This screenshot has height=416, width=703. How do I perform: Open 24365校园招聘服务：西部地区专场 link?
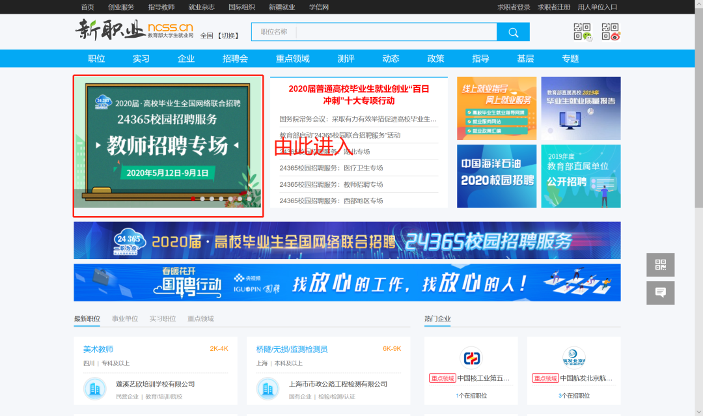[331, 201]
